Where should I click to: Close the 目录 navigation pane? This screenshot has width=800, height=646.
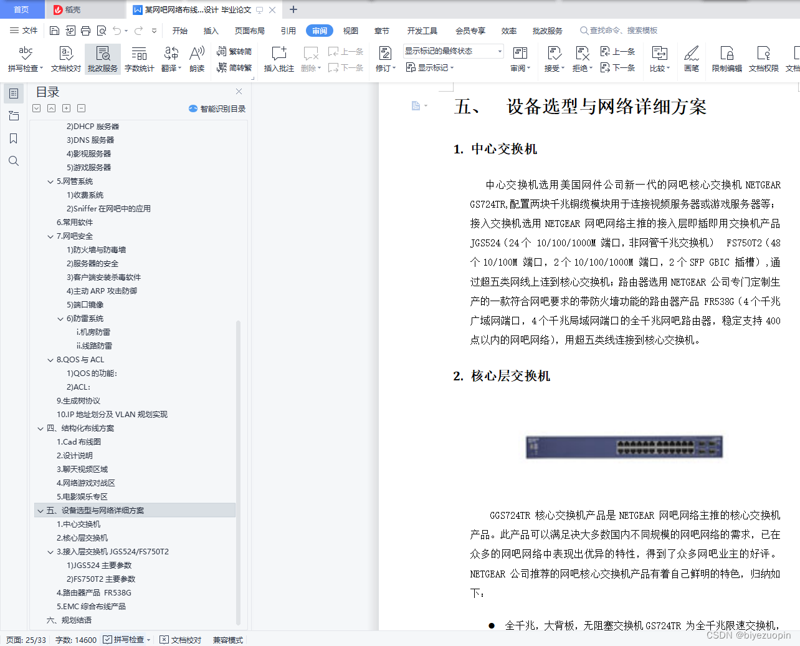239,92
